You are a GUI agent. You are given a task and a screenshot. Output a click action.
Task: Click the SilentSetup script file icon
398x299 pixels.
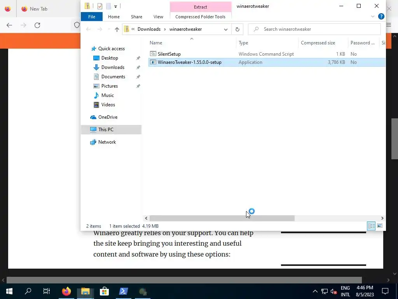click(153, 54)
